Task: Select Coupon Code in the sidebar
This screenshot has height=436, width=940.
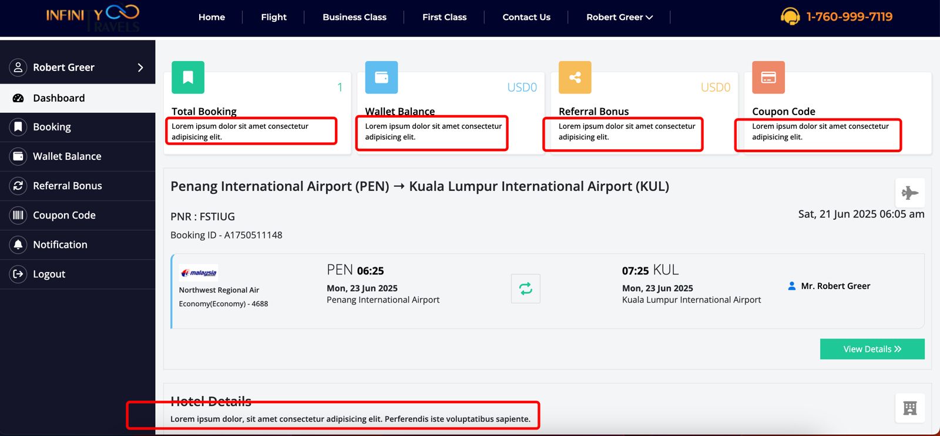Action: (x=64, y=215)
